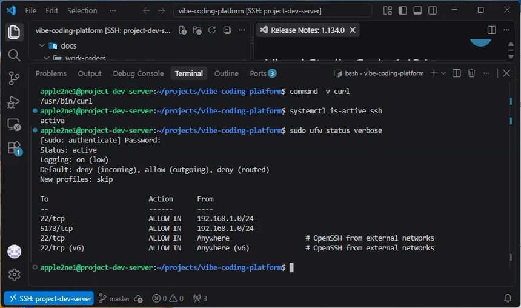Viewport: 521px width, 308px height.
Task: Click the terminal vertical scrollbar
Action: click(511, 257)
